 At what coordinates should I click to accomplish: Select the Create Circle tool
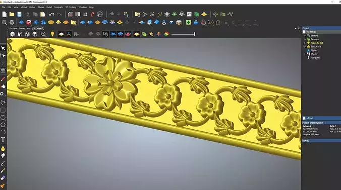pyautogui.click(x=3, y=118)
